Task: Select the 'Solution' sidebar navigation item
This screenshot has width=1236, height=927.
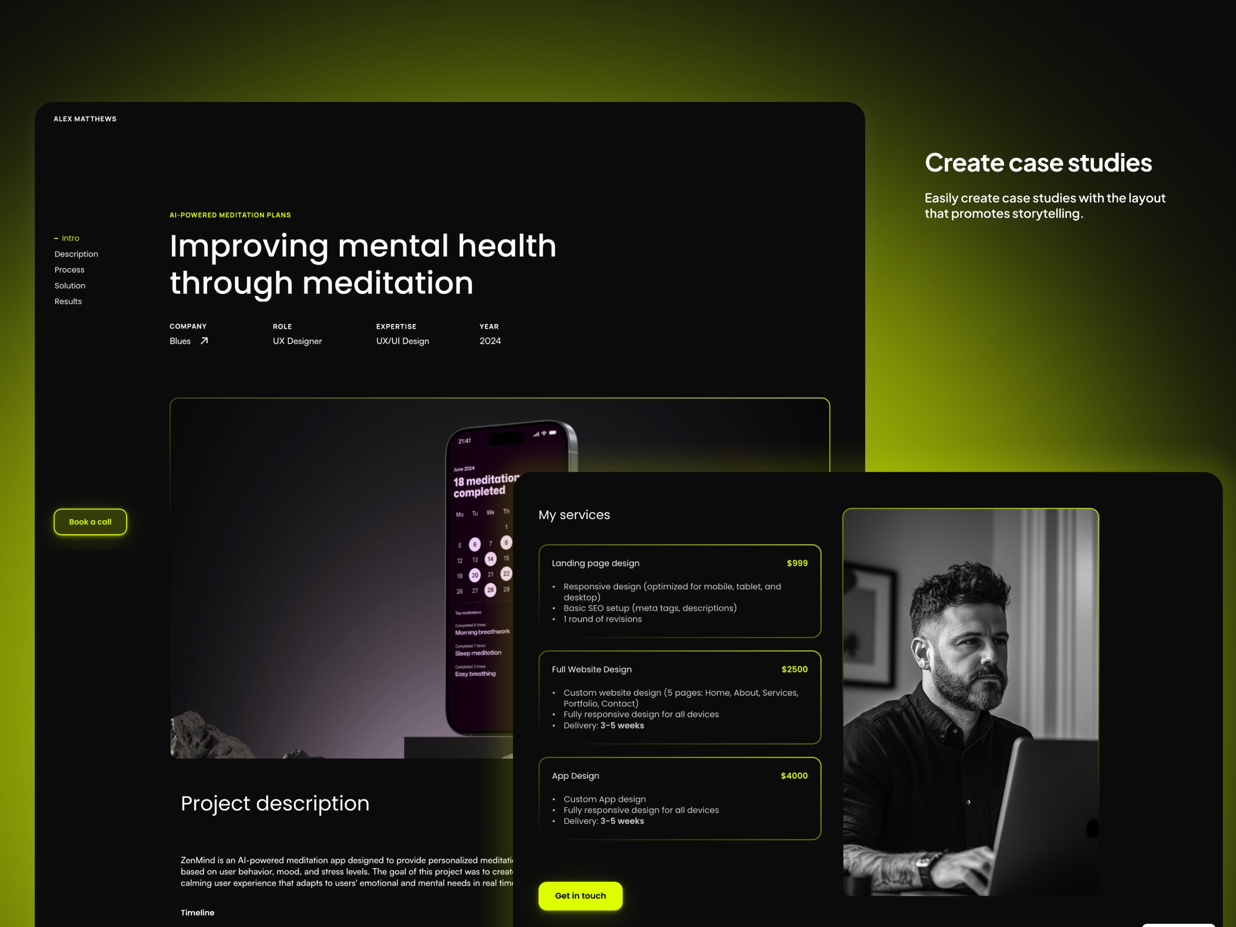Action: tap(70, 285)
